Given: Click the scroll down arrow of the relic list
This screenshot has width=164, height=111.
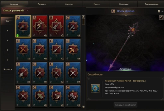Looking at the screenshot, I should coord(83,107).
